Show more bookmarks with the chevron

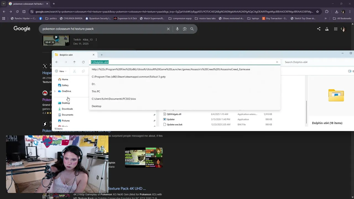point(326,19)
